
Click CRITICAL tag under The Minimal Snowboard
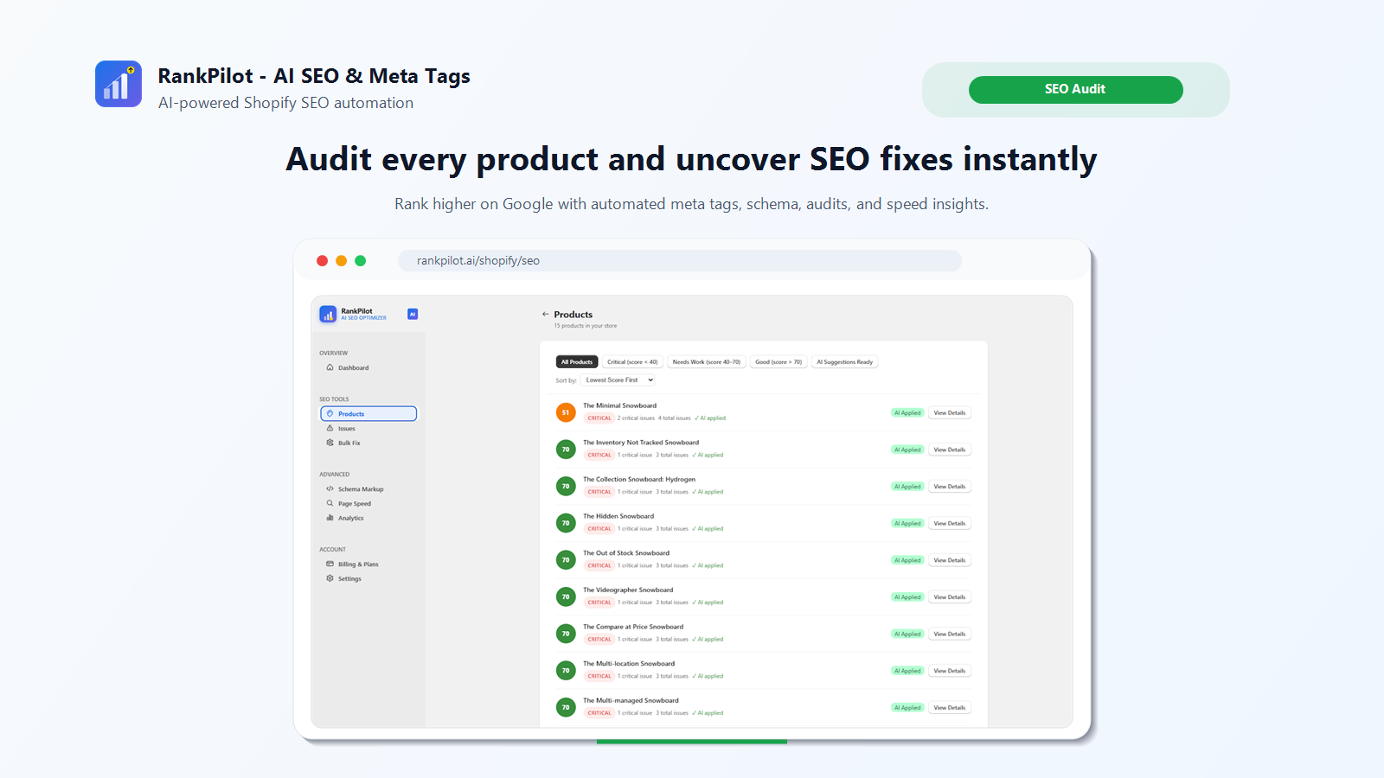tap(599, 418)
